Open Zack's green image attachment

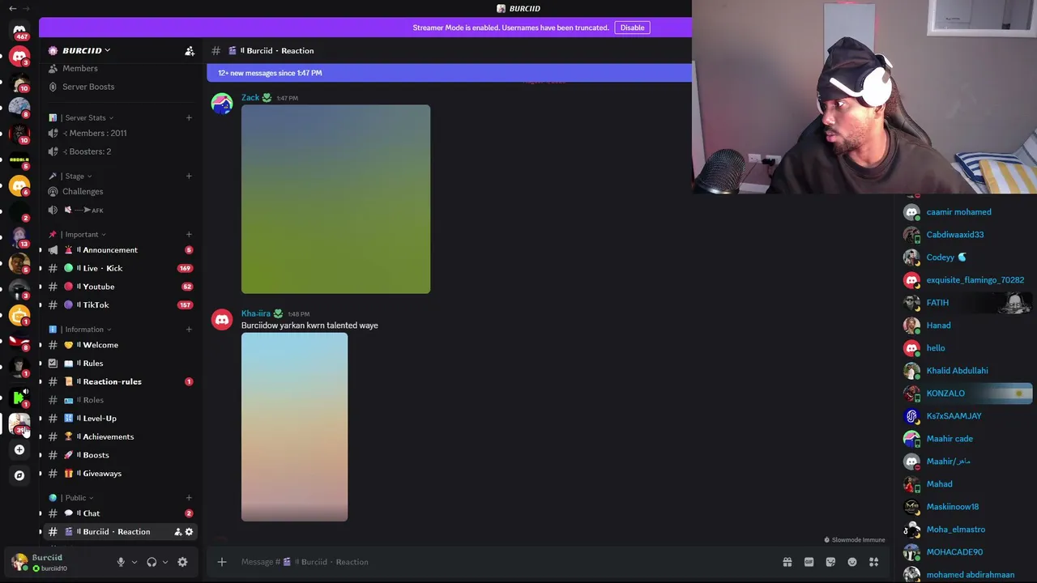[335, 199]
